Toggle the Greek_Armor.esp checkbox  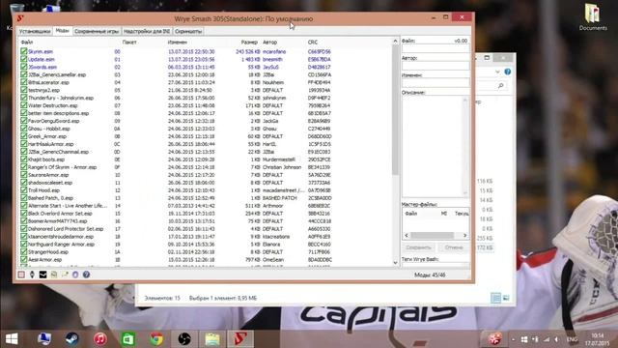coord(23,136)
